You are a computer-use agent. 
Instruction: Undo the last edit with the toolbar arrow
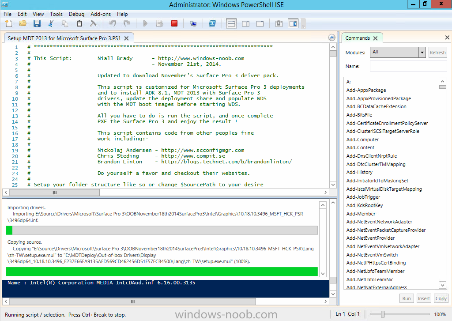113,23
